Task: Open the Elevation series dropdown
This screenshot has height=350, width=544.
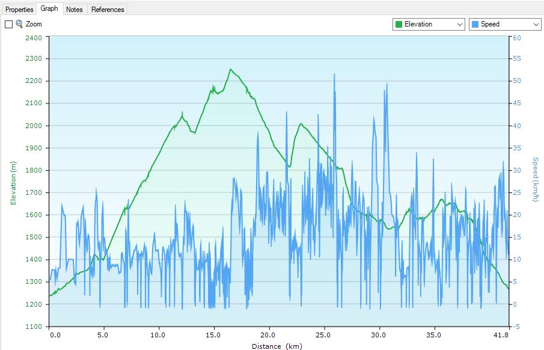Action: 429,24
